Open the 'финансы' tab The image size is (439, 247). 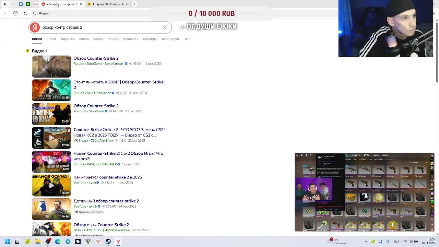click(131, 39)
